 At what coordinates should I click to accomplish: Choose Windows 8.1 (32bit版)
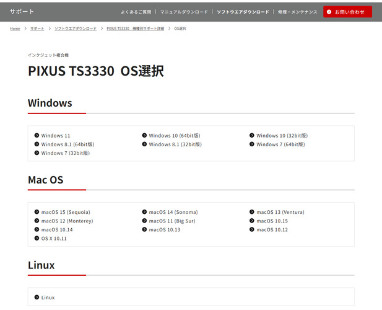[175, 144]
